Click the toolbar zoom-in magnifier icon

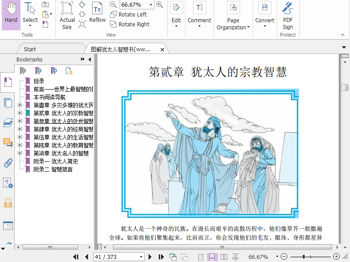160,5
